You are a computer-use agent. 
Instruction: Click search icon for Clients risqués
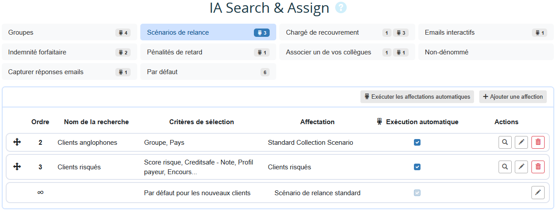point(505,167)
